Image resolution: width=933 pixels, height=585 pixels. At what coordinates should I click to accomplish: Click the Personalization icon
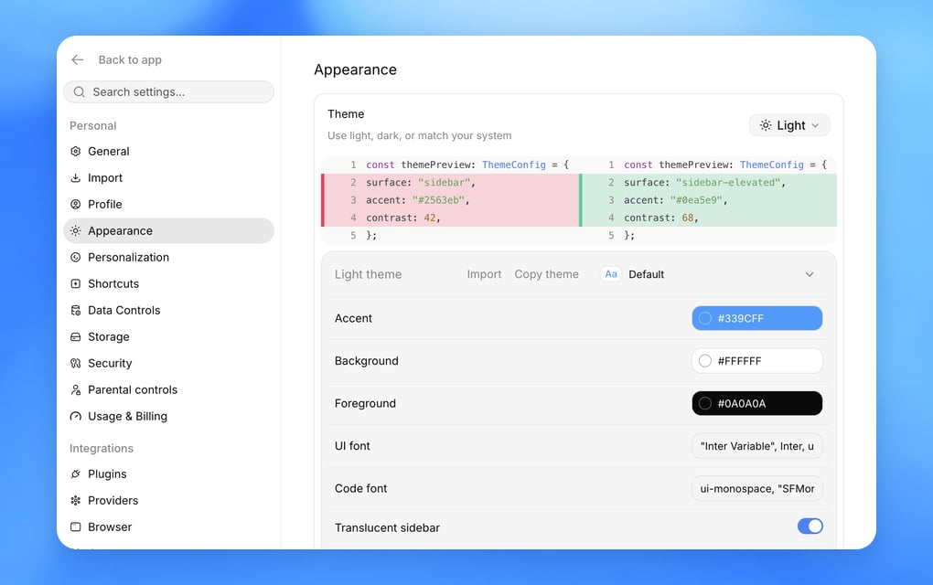tap(76, 258)
